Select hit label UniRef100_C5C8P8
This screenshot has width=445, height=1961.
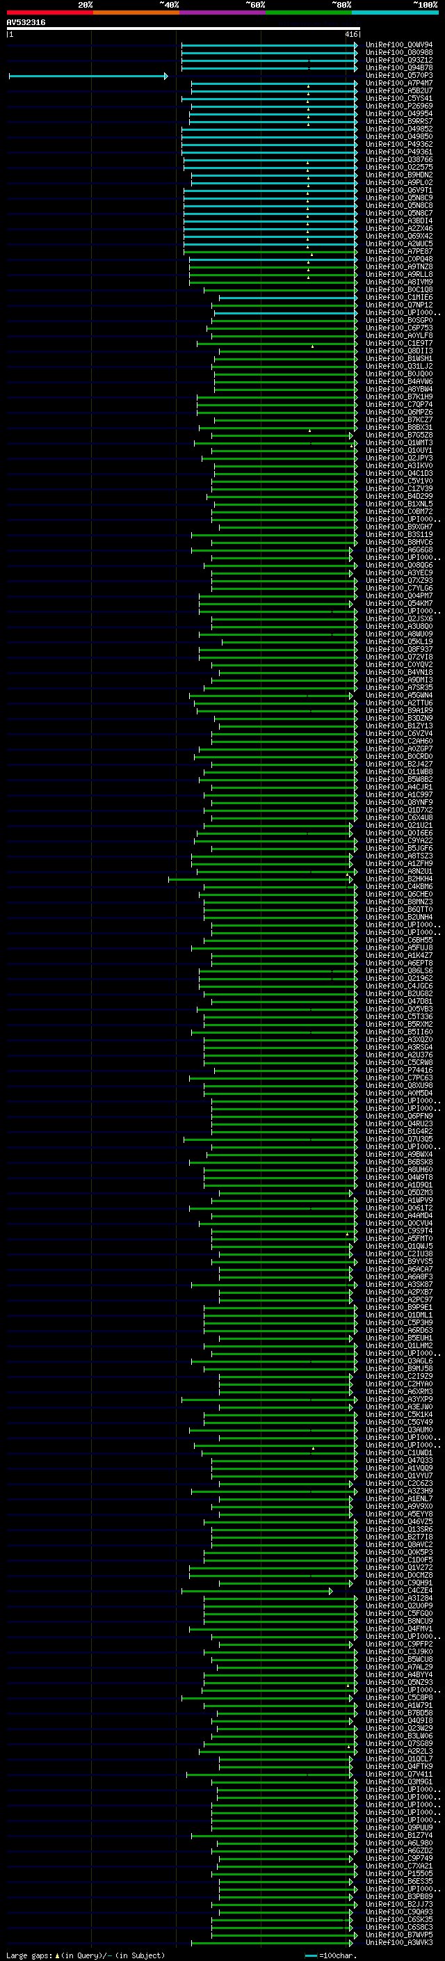399,1697
